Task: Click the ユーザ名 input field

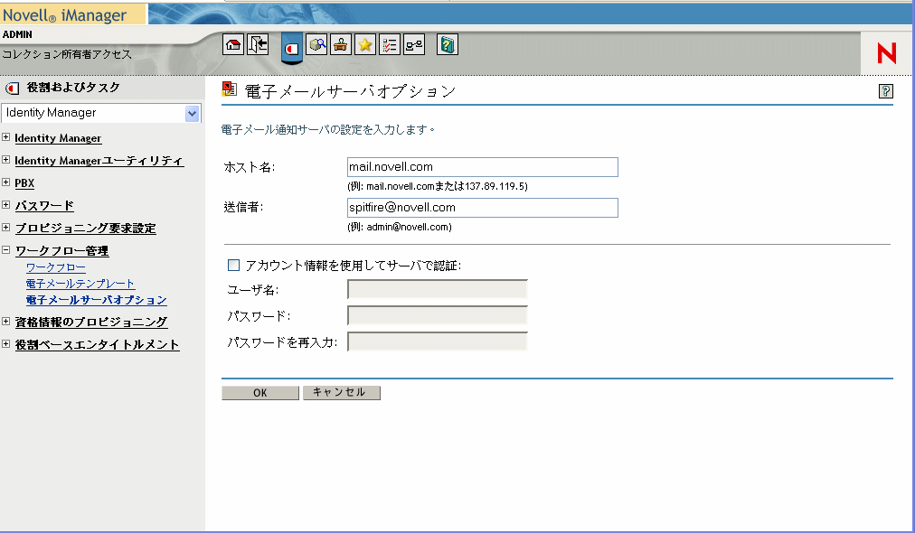Action: click(x=437, y=289)
